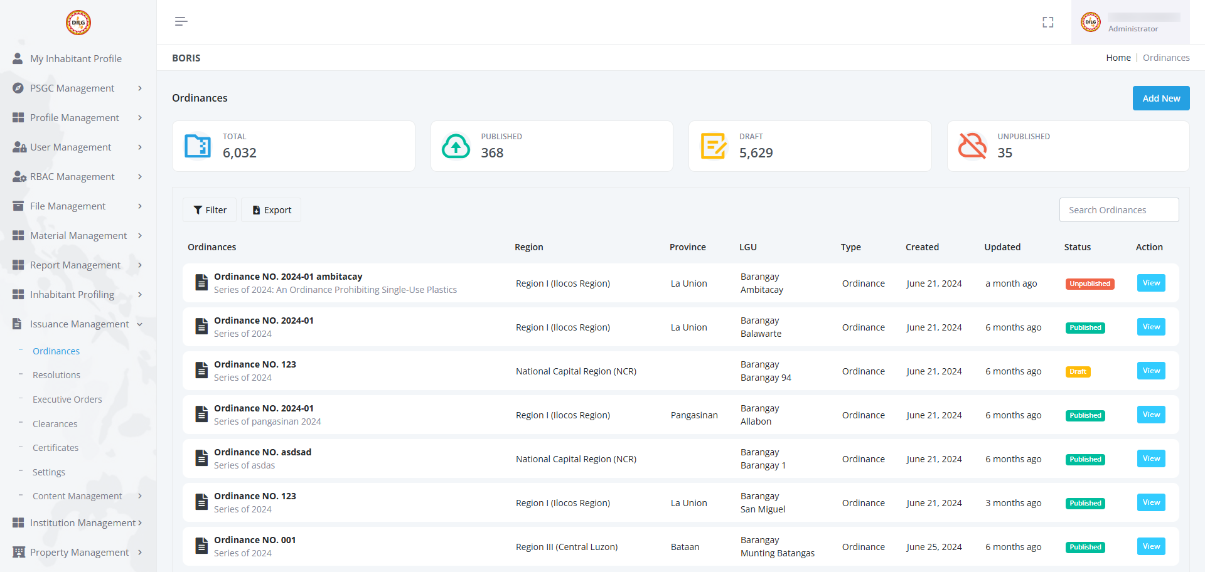This screenshot has width=1205, height=572.
Task: Click '3 months ago' updated cell
Action: 1014,503
